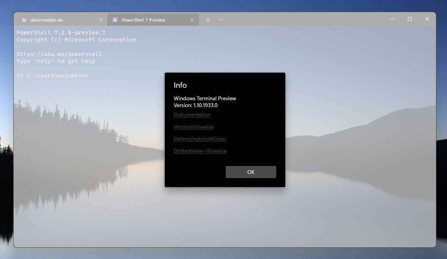447x259 pixels.
Task: Close the deskmodder.de tab
Action: click(101, 20)
